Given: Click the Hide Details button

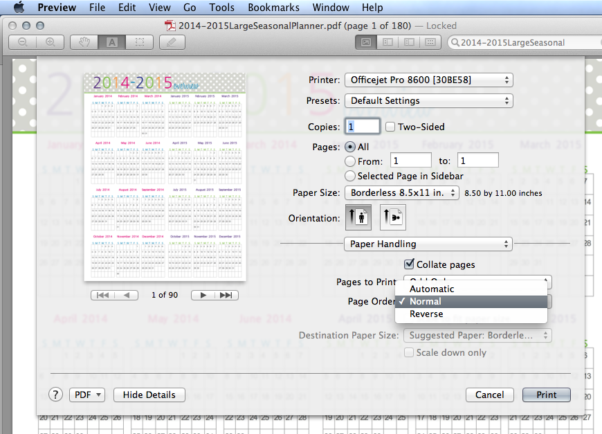Looking at the screenshot, I should (x=149, y=395).
